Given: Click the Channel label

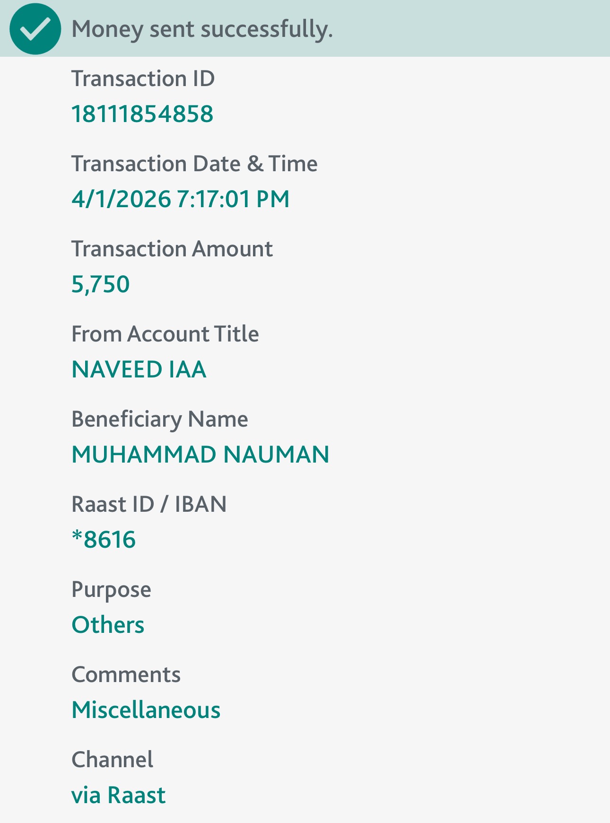Looking at the screenshot, I should click(x=112, y=760).
